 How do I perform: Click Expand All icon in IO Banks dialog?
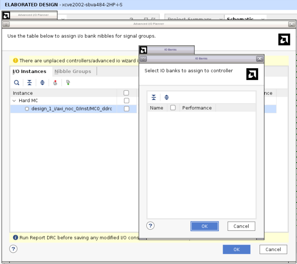(x=167, y=97)
